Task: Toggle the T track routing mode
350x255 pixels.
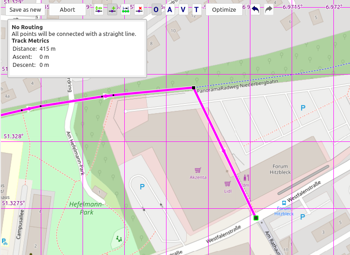Action: 196,9
